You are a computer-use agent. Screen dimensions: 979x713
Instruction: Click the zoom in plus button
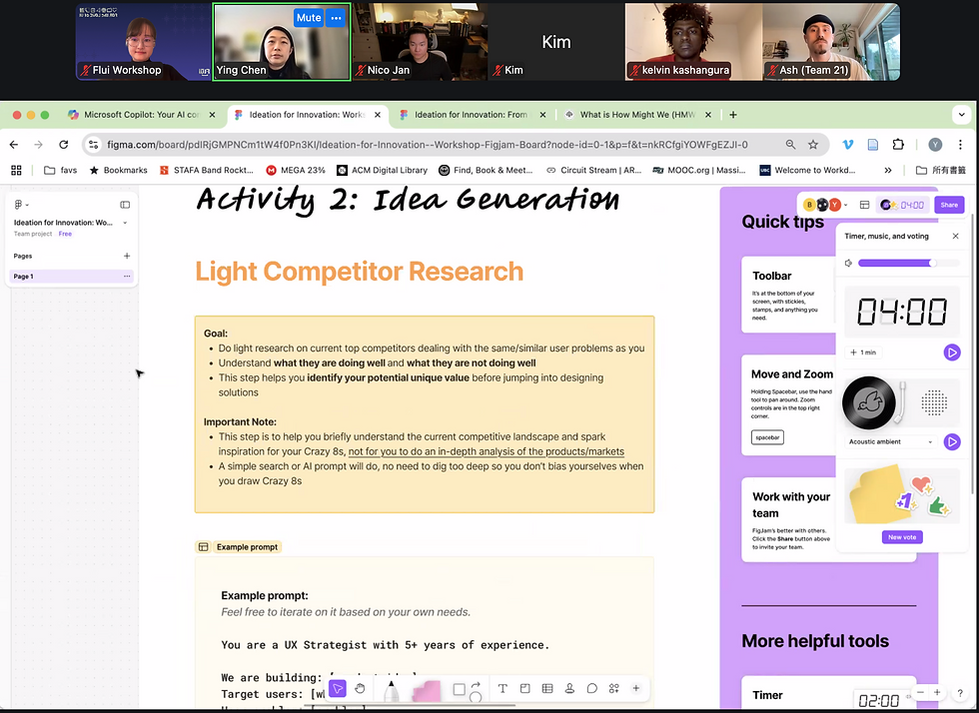coord(937,692)
